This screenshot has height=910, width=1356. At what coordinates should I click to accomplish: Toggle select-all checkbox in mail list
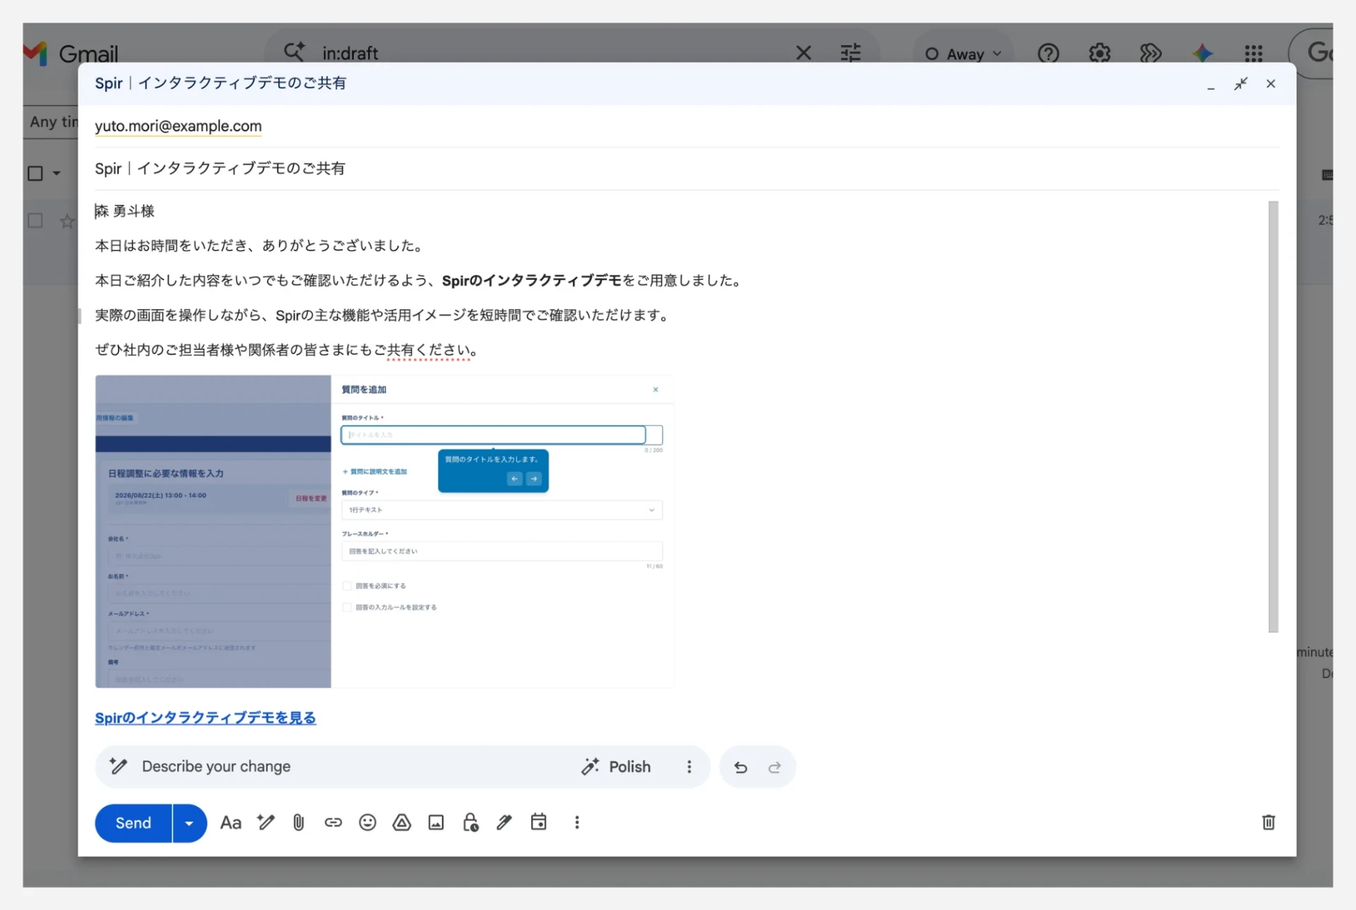pyautogui.click(x=35, y=173)
